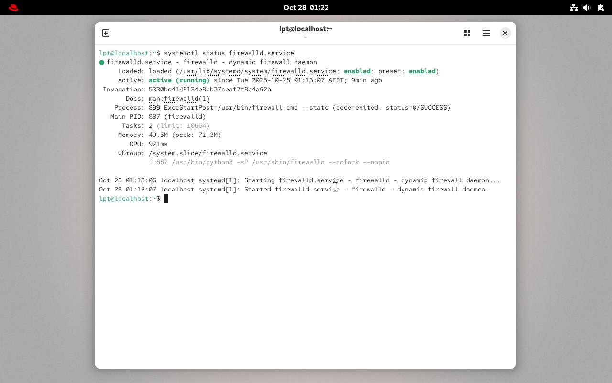Click the typed systemctl status command
This screenshot has width=612, height=383.
click(x=229, y=53)
